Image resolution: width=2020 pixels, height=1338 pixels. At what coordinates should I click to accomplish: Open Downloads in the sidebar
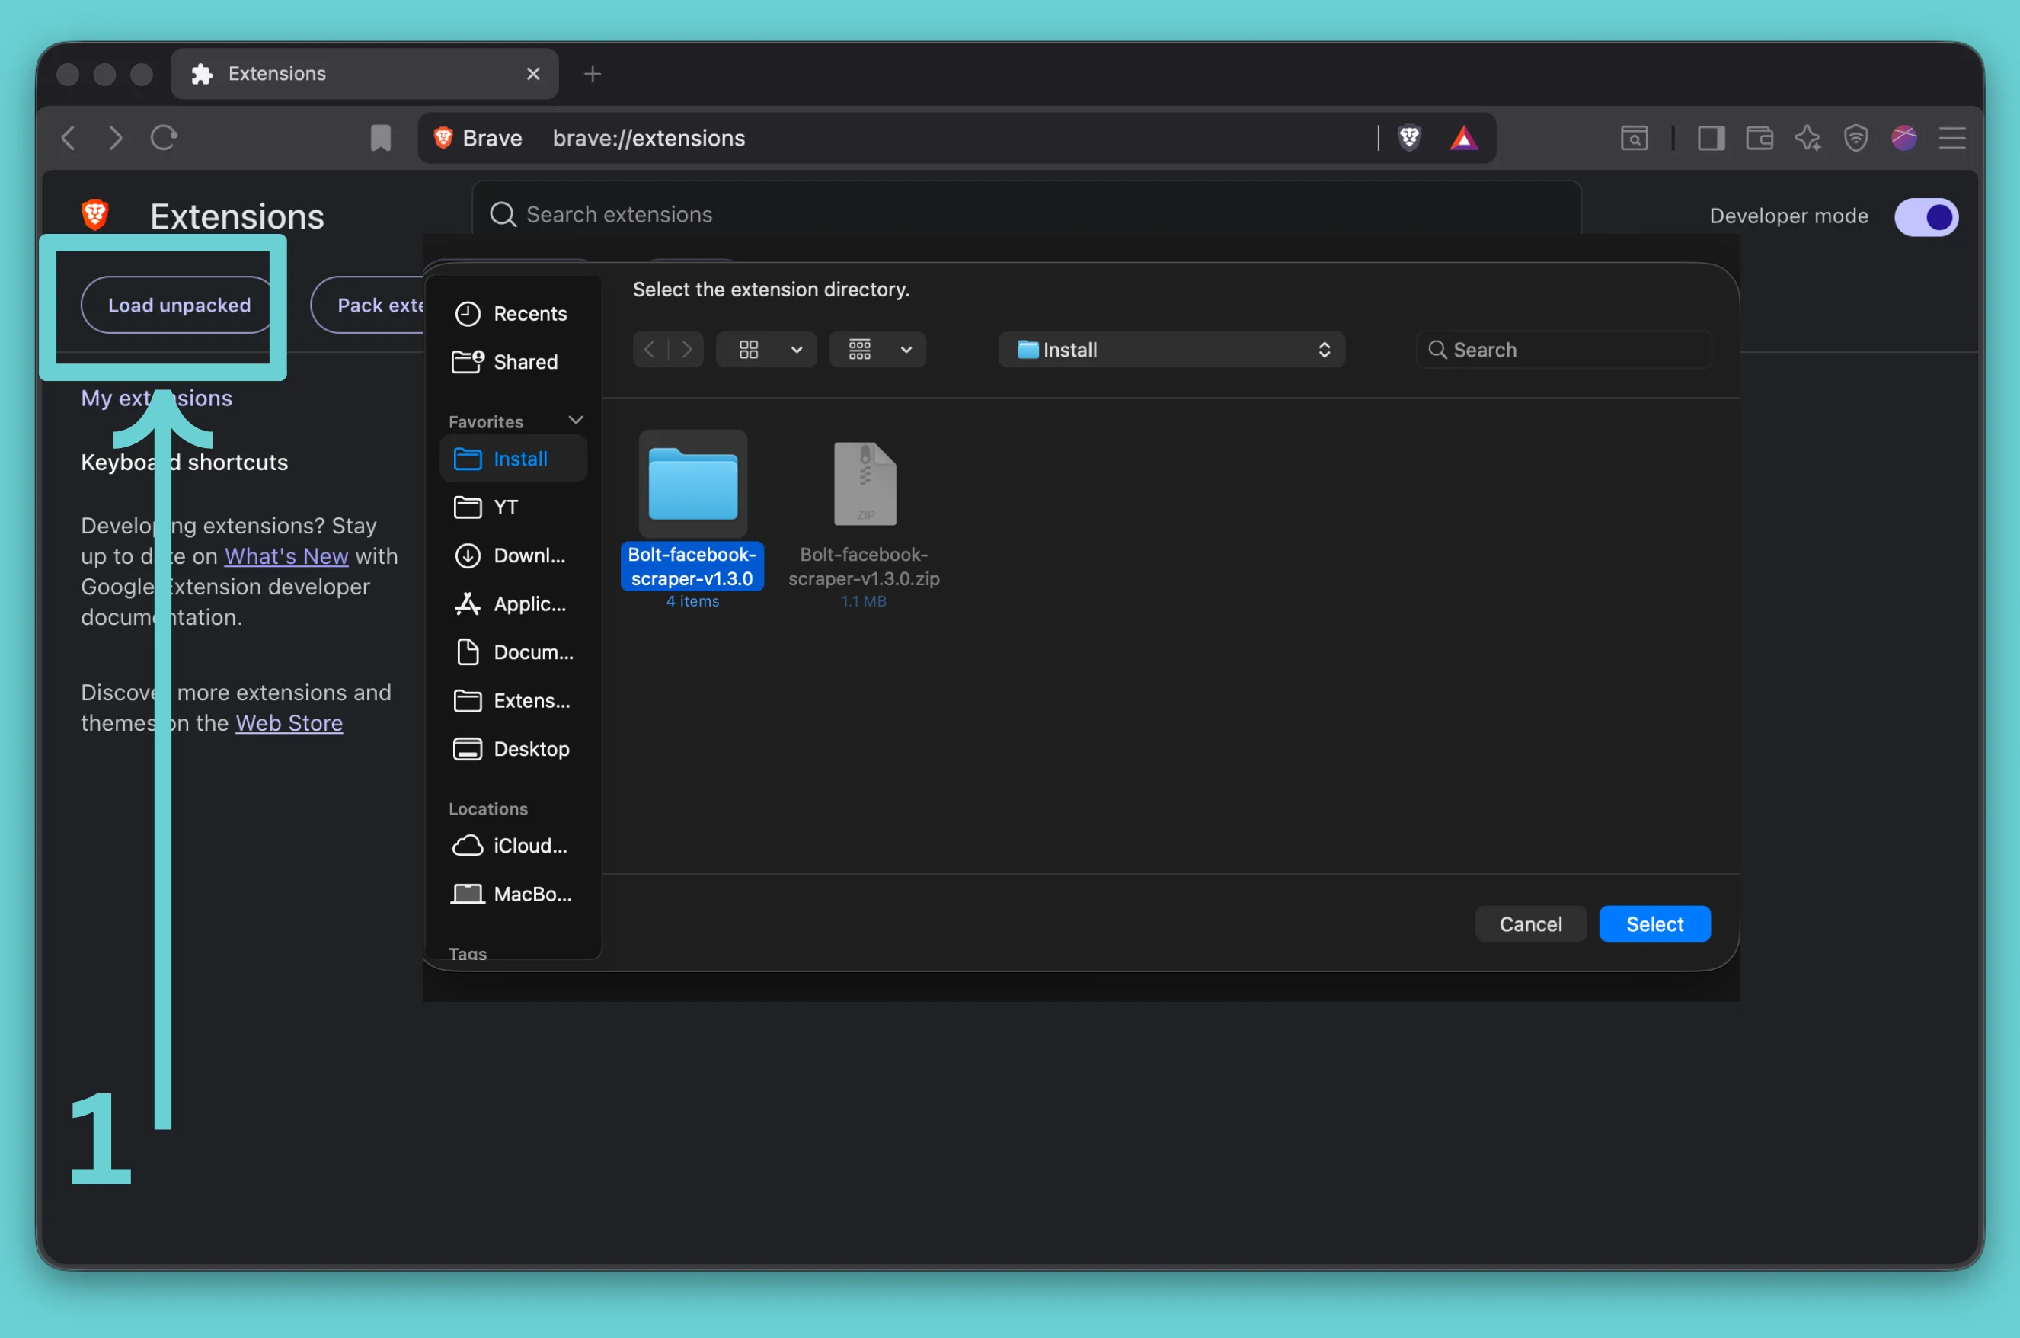click(x=513, y=555)
